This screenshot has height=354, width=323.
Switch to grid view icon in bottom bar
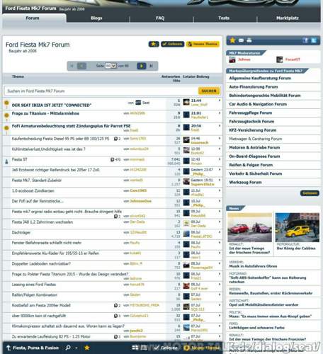tap(135, 348)
